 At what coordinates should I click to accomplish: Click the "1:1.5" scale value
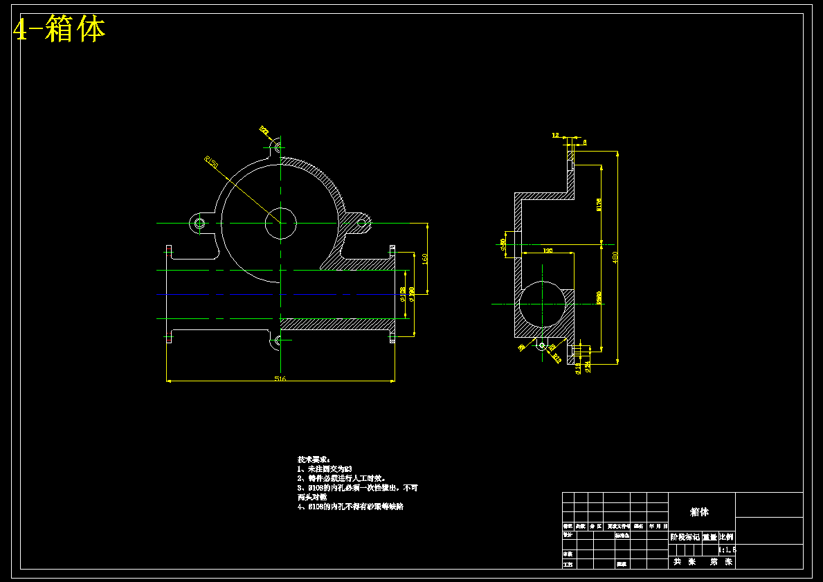[727, 550]
